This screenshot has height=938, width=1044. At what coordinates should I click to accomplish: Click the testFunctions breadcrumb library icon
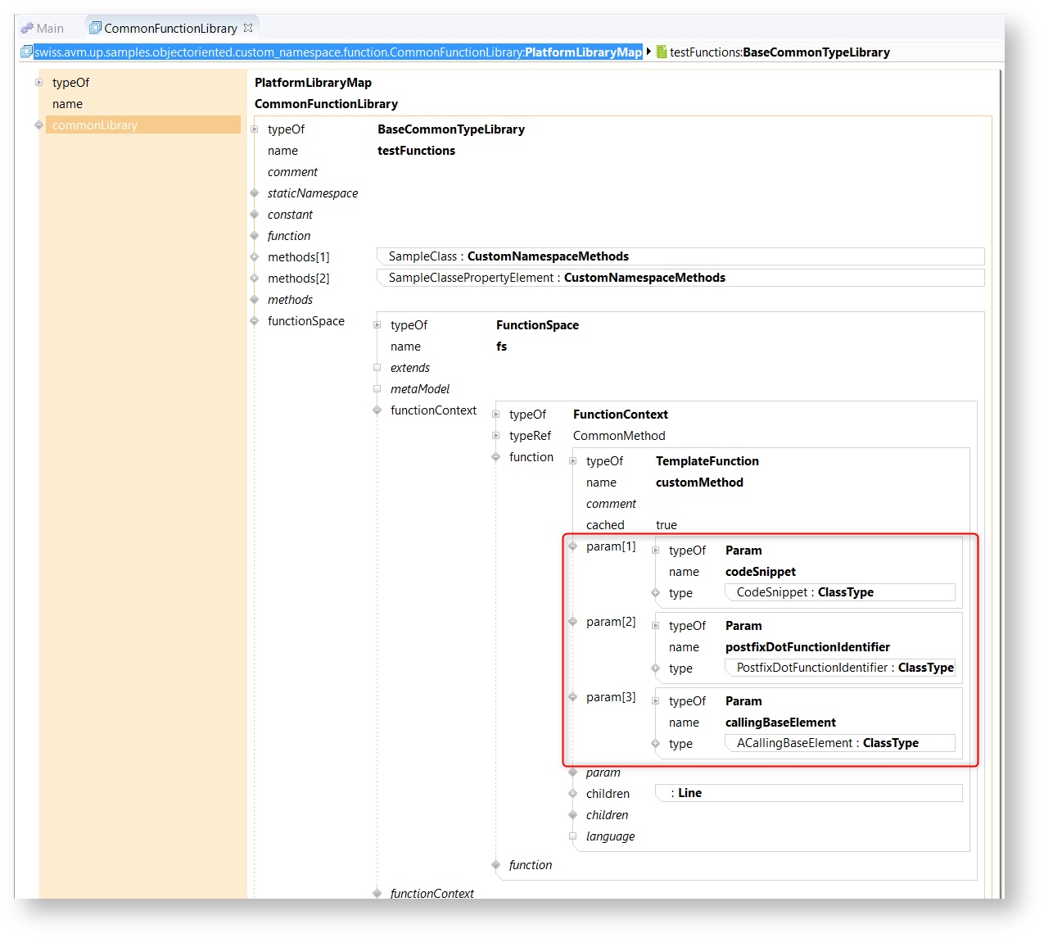coord(662,52)
